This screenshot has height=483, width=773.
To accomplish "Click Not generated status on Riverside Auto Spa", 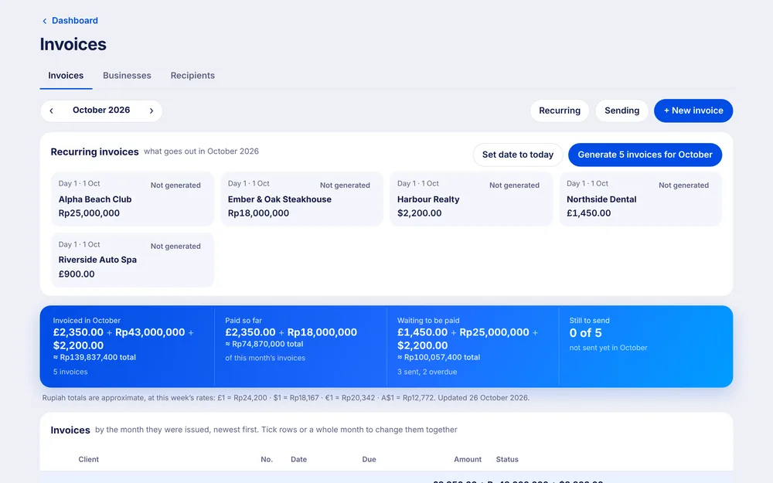I will [x=175, y=247].
